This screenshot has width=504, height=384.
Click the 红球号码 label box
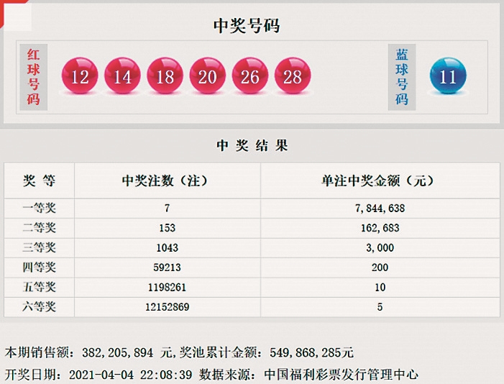pos(33,76)
